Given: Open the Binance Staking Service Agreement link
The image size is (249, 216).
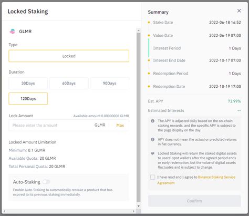Looking at the screenshot, I should point(196,180).
